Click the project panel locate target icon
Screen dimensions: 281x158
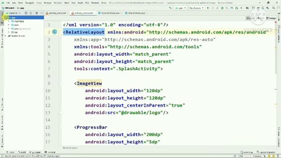click(x=26, y=13)
